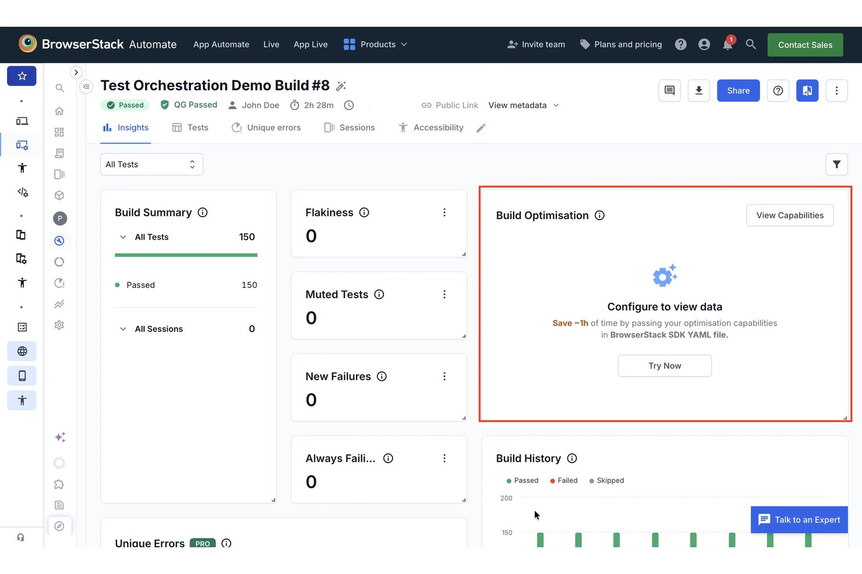Click the globe icon in left rail

click(x=22, y=351)
